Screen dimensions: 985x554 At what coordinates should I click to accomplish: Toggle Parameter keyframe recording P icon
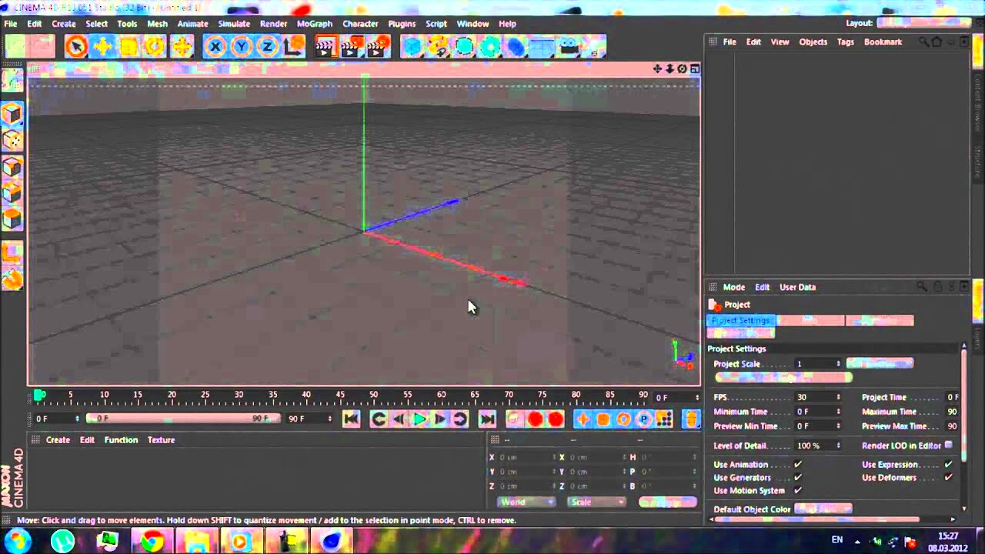tap(644, 419)
